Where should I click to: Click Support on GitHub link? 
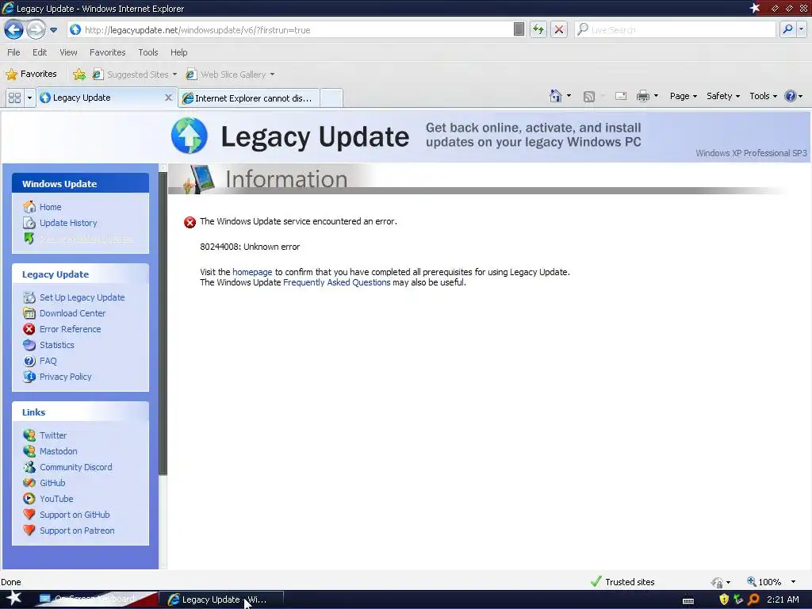(75, 515)
